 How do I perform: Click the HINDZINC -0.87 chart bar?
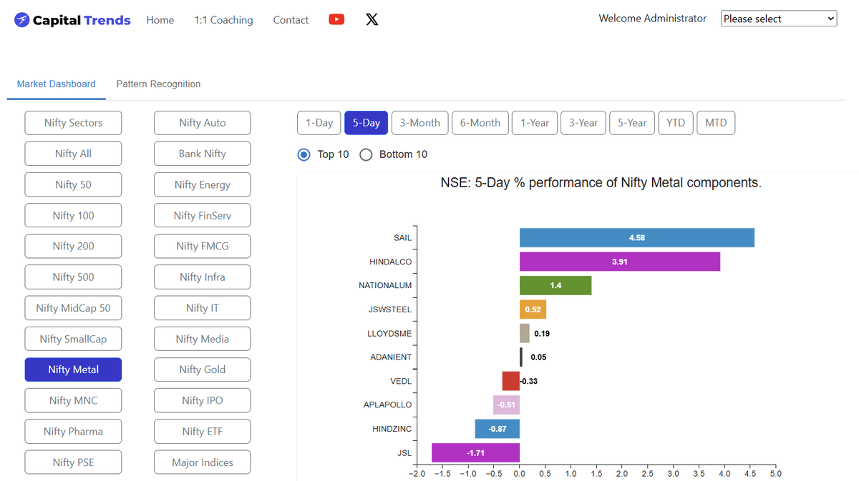[498, 429]
